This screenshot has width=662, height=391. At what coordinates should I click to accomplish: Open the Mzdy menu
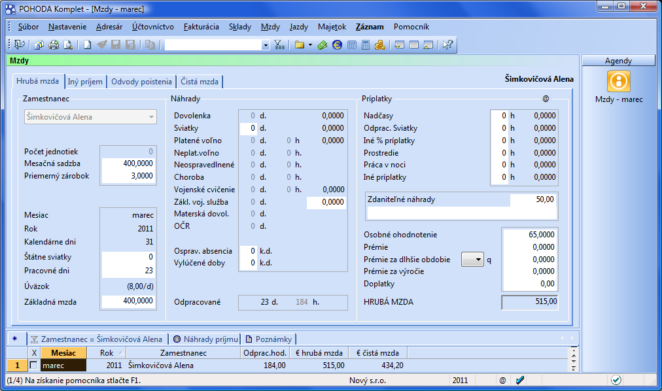[x=270, y=27]
